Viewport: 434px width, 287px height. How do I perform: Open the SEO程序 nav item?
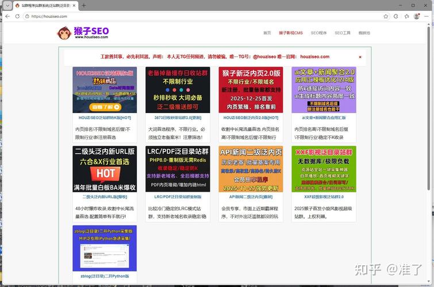click(318, 33)
